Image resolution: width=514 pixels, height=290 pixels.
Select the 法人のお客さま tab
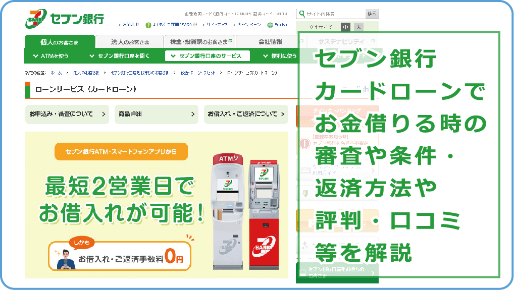[x=130, y=42]
